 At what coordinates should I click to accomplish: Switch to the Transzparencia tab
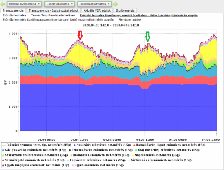13,10
